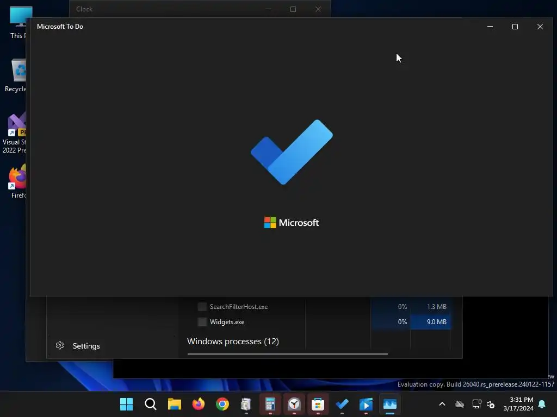This screenshot has width=557, height=417.
Task: Select the Recycle Bin desktop icon
Action: click(16, 76)
